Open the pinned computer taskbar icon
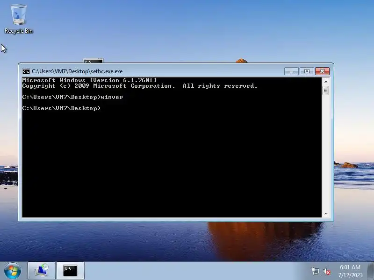The image size is (374, 280). [x=42, y=271]
